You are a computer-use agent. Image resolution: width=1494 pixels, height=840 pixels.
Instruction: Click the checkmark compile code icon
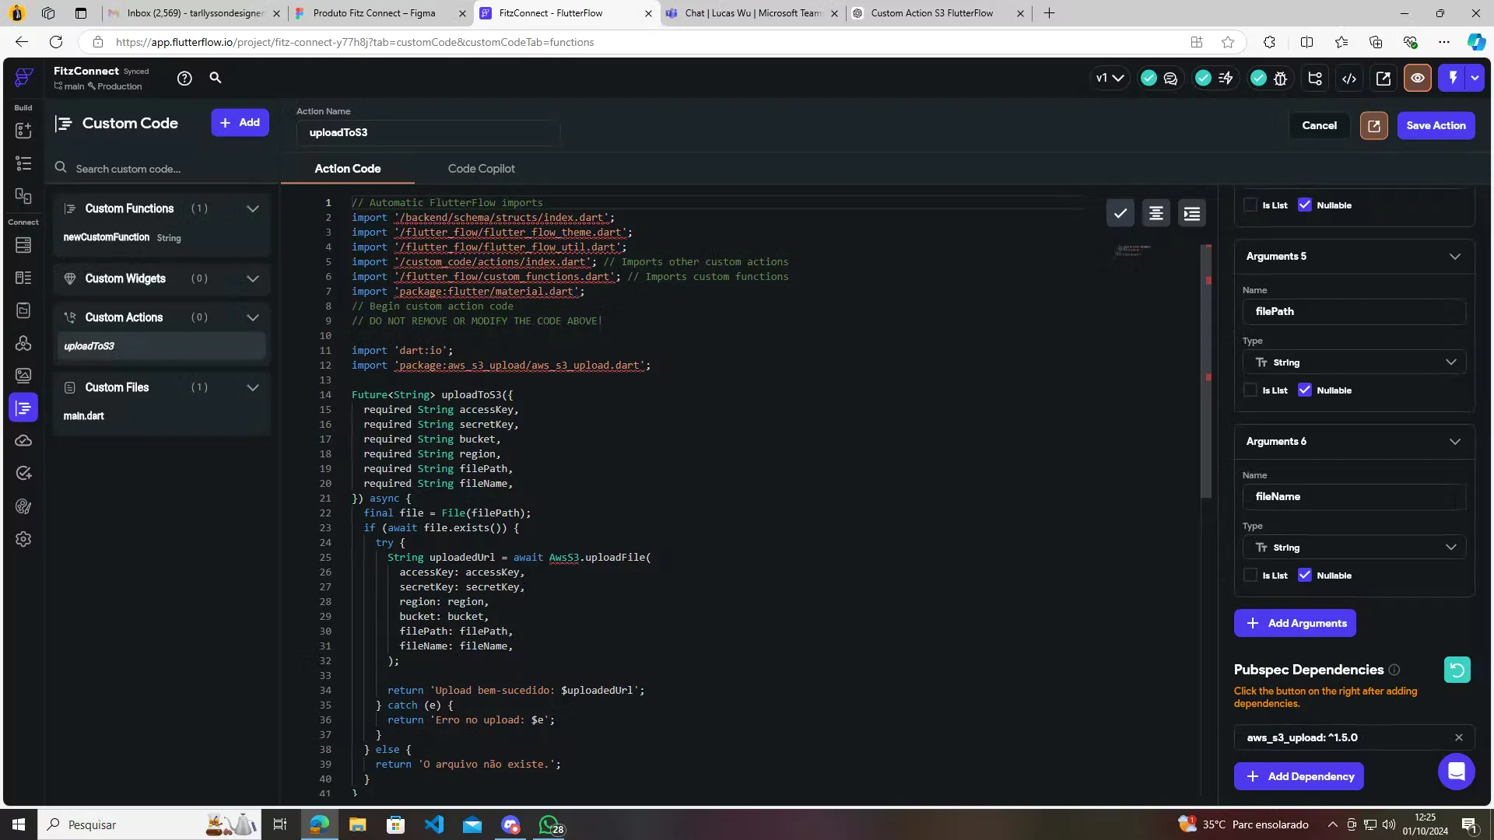pyautogui.click(x=1120, y=213)
